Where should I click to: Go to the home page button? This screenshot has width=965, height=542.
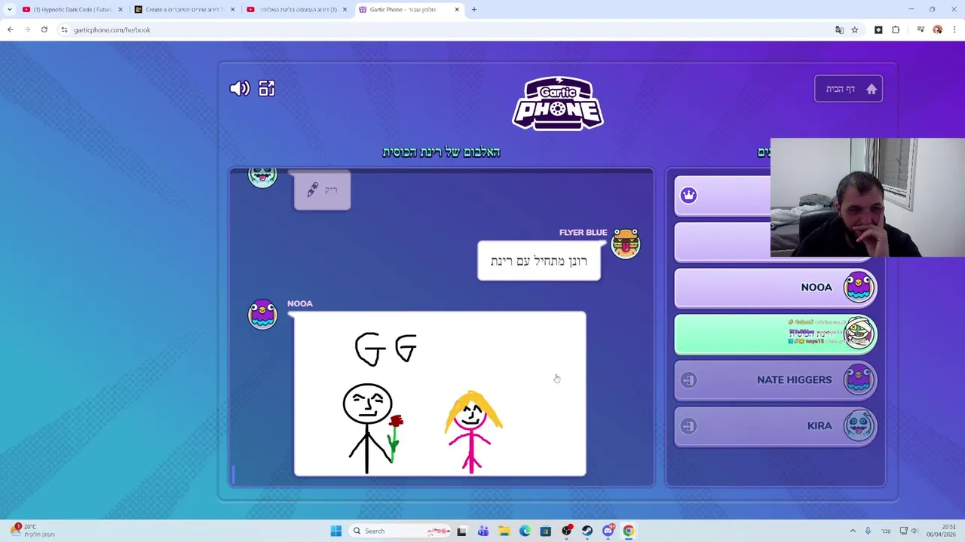point(848,89)
